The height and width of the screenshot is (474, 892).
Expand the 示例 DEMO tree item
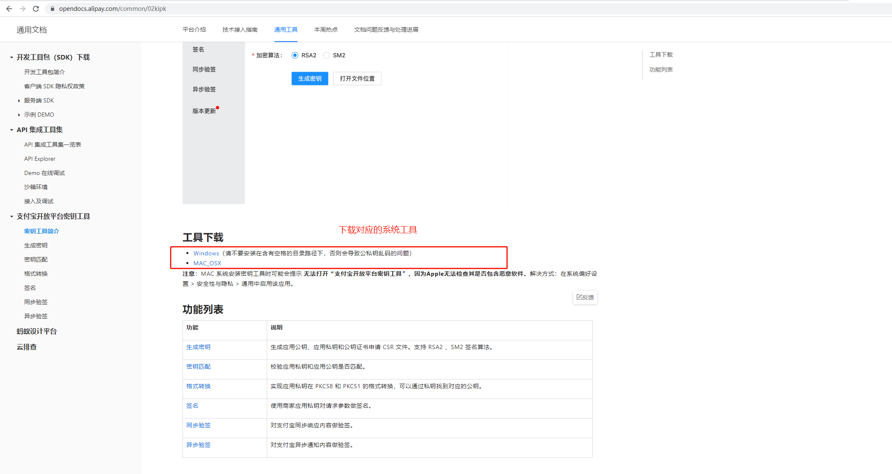[x=19, y=115]
